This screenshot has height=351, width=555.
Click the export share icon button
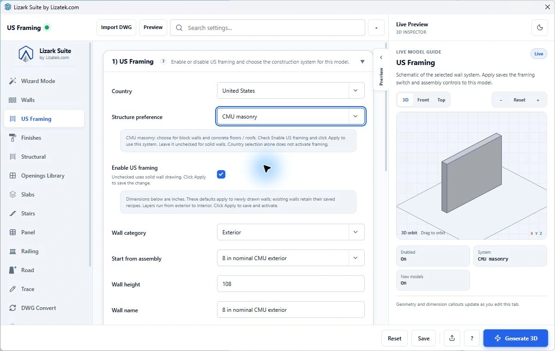pyautogui.click(x=452, y=338)
